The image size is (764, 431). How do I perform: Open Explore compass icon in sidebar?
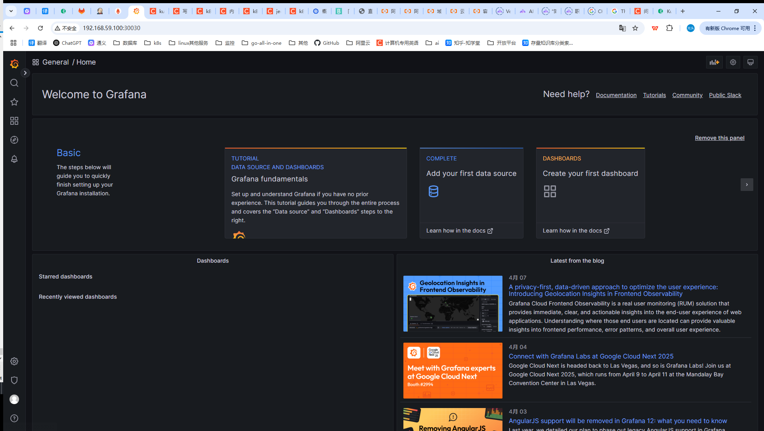point(14,140)
